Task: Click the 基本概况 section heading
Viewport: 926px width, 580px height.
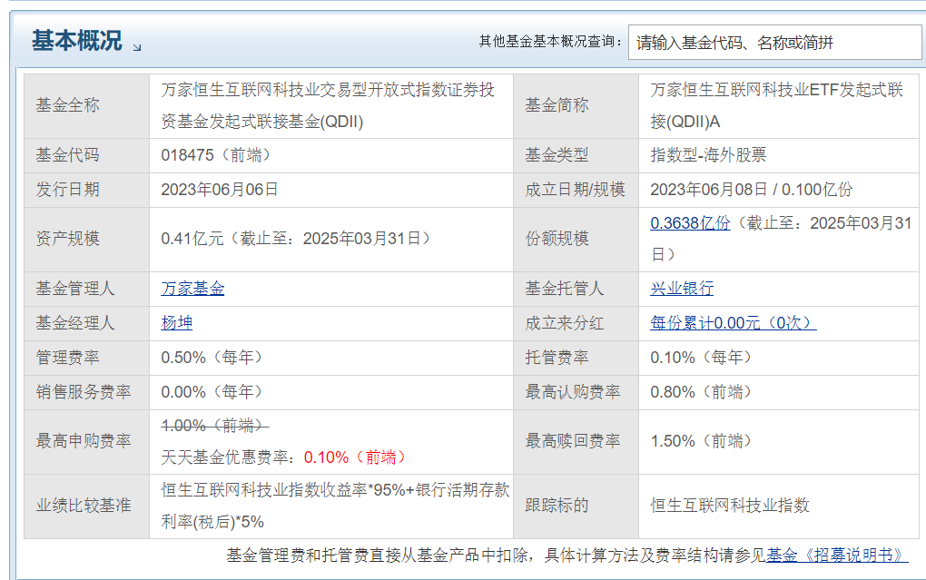Action: [77, 41]
